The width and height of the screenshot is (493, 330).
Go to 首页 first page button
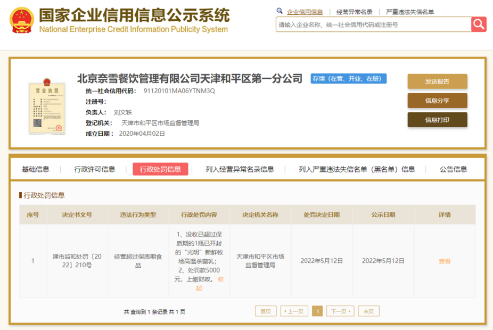click(x=266, y=311)
